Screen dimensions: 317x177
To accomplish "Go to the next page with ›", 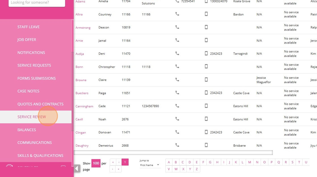I will 113,169.
